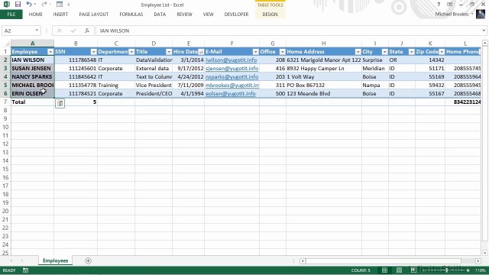Open the FORMULAS ribbon tab

pos(131,15)
